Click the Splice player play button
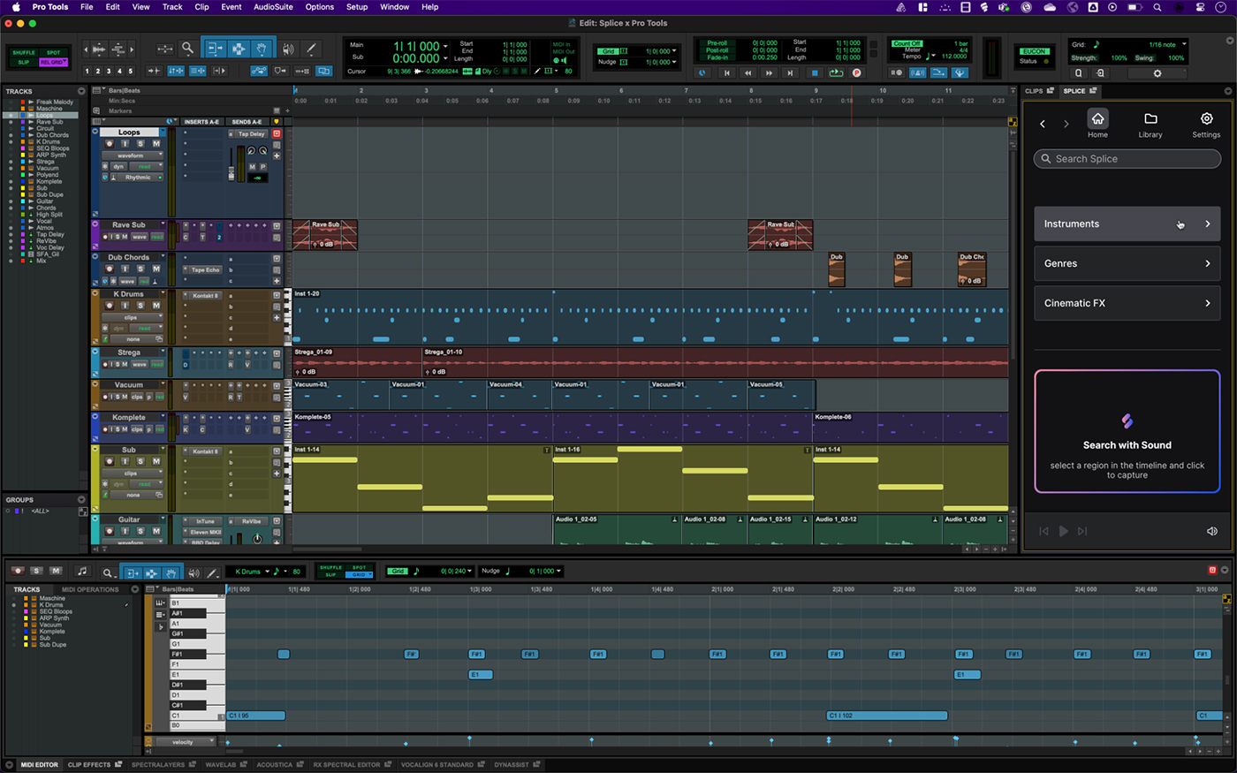The image size is (1237, 773). [1063, 531]
